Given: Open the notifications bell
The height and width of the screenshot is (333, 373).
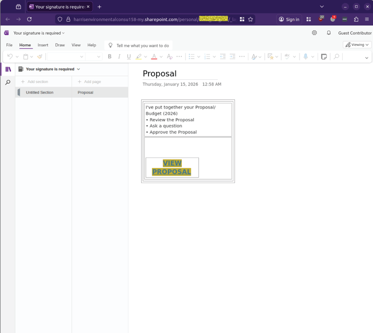Looking at the screenshot, I should (x=329, y=33).
